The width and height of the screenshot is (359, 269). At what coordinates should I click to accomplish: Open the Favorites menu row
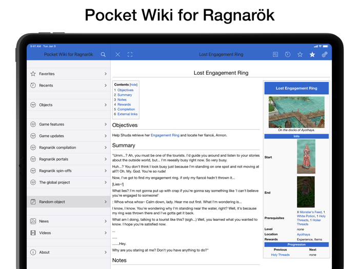pyautogui.click(x=69, y=74)
